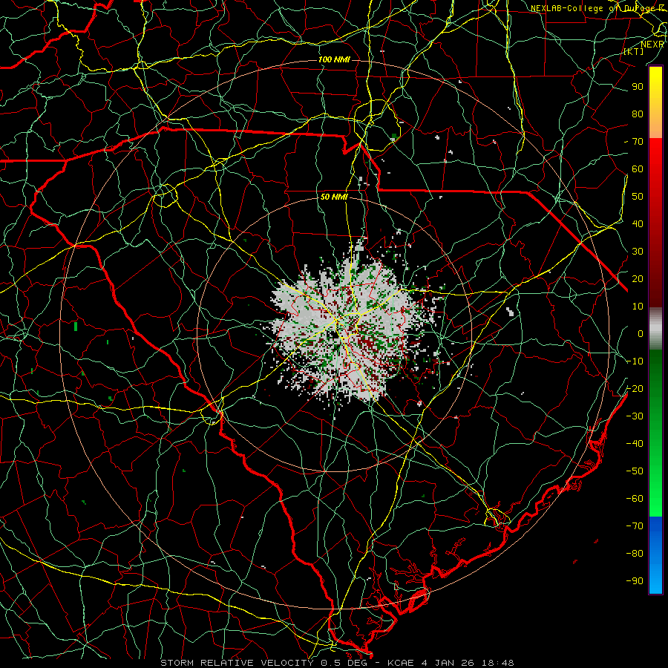This screenshot has height=668, width=668.
Task: Select the gray zero-velocity color bar segment
Action: point(655,328)
